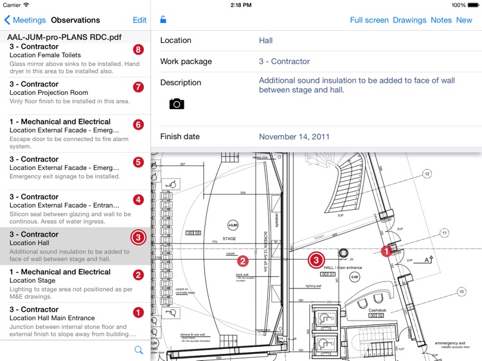Tap highlighted observation 3 badge in list

click(x=138, y=237)
